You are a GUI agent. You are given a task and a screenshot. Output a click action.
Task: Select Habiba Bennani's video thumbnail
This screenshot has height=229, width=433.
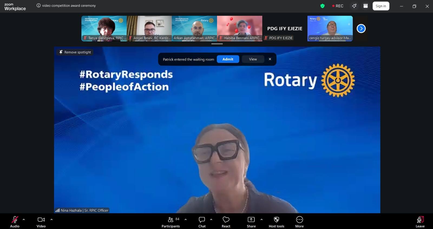click(x=240, y=28)
